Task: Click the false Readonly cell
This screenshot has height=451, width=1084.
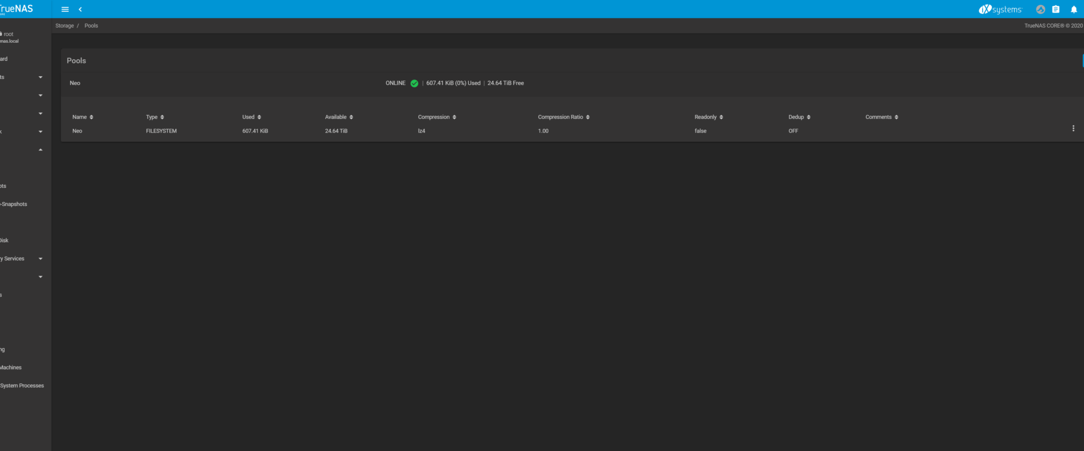Action: (701, 131)
